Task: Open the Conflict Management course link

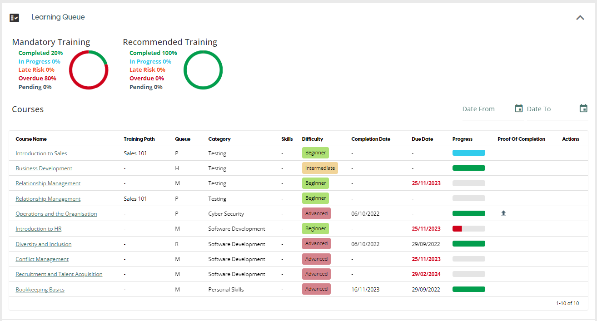Action: [x=42, y=259]
